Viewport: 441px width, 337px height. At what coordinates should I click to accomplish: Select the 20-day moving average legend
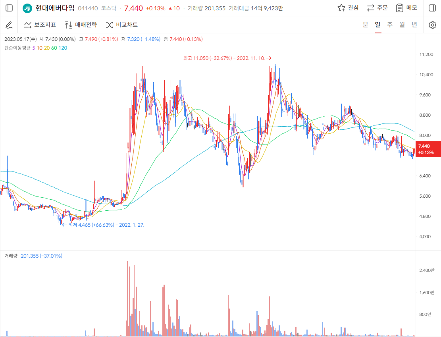point(47,48)
